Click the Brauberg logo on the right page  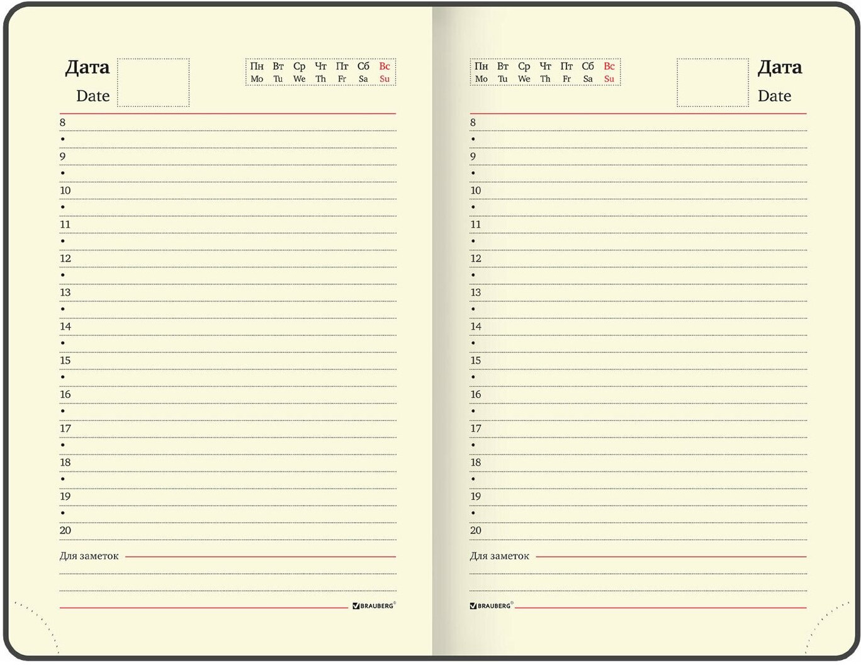pos(491,605)
